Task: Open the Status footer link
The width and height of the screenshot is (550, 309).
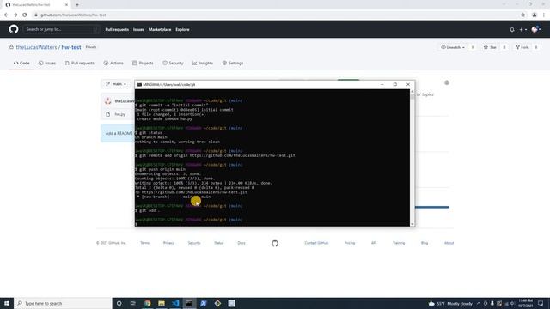Action: tap(219, 243)
